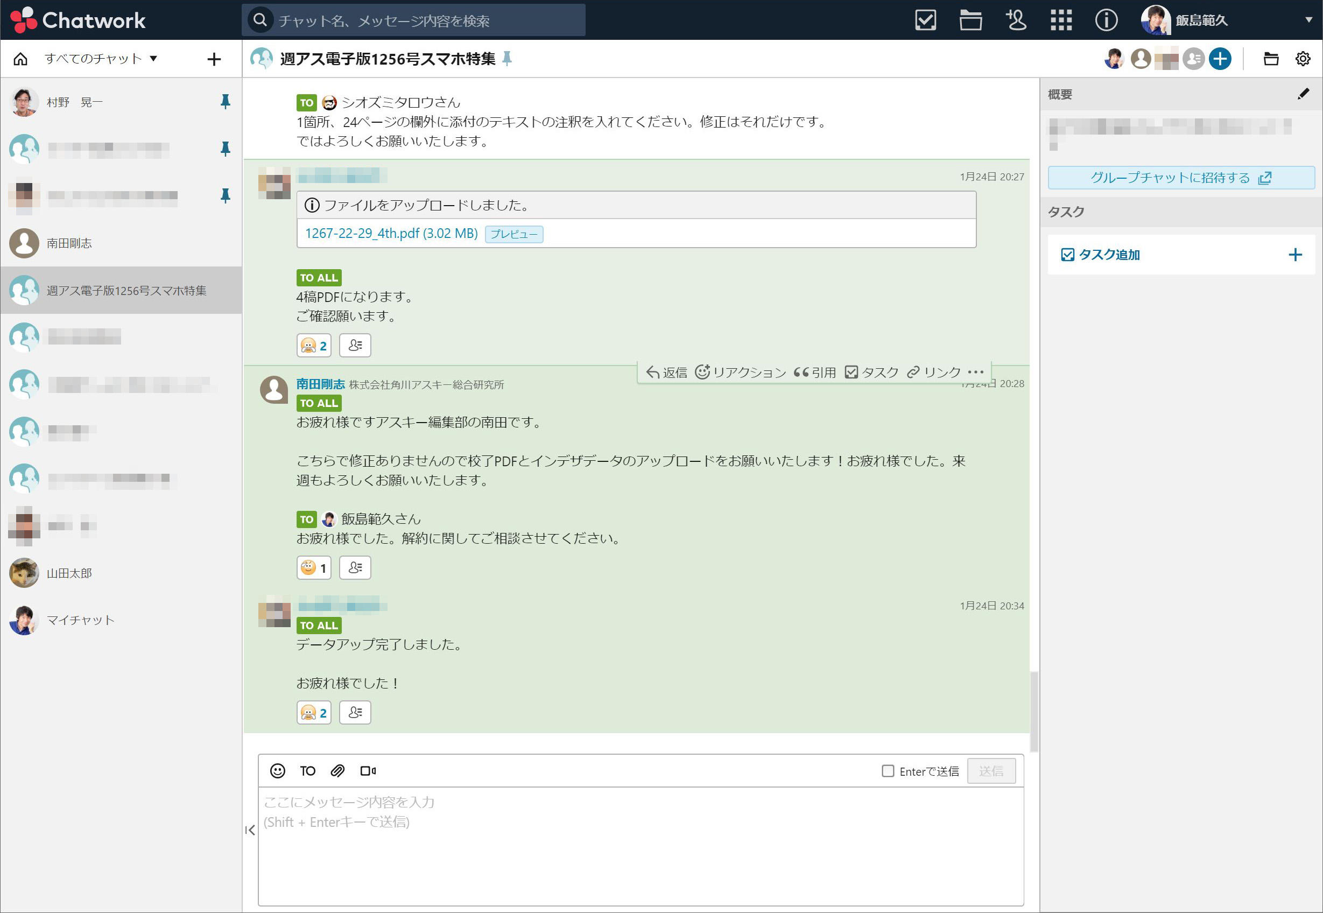Expand the すべてのチャット filter dropdown
This screenshot has height=913, width=1323.
[x=101, y=58]
